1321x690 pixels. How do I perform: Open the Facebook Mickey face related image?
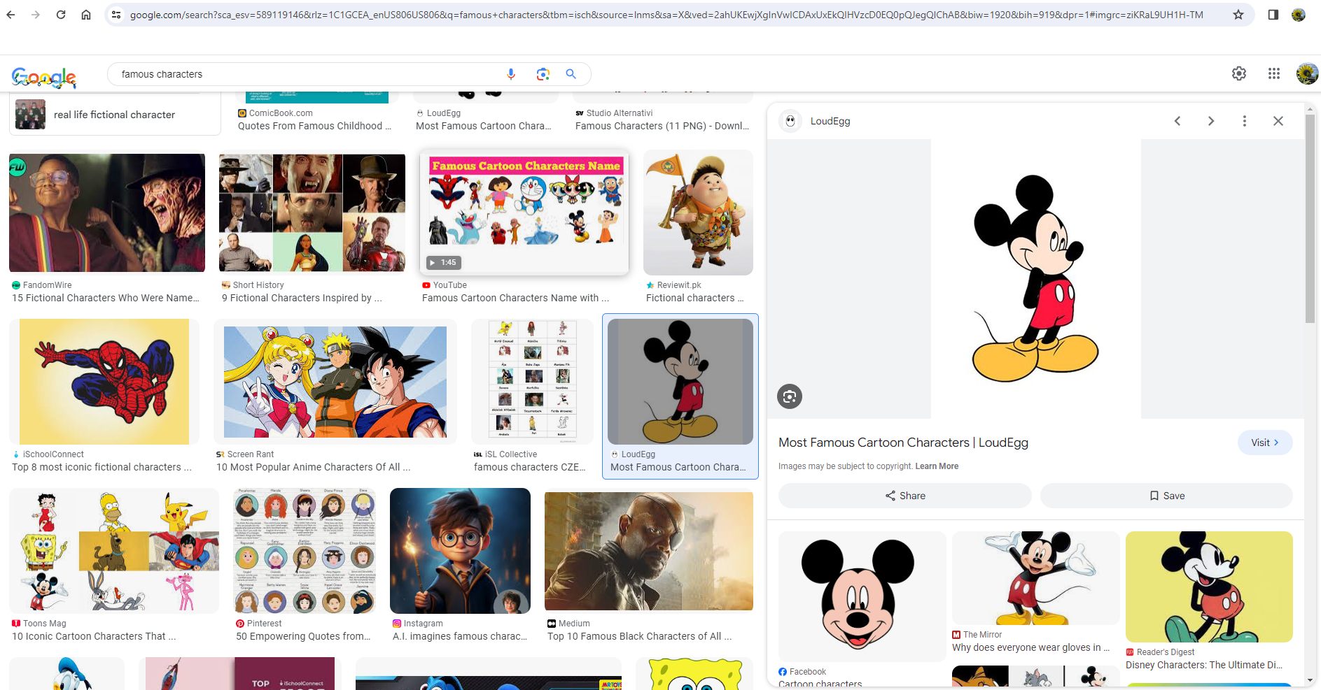coord(862,596)
